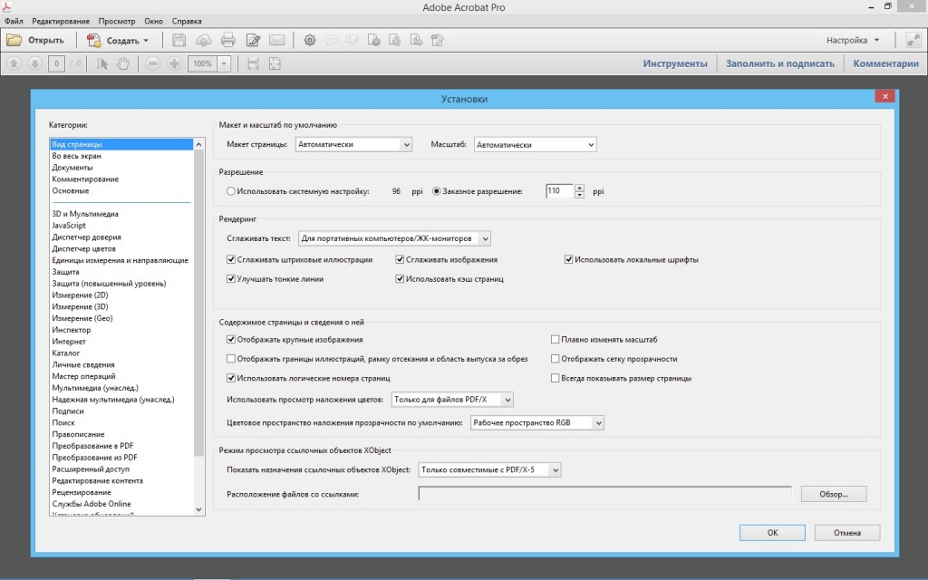This screenshot has width=928, height=580.
Task: Click the file location input field
Action: pyautogui.click(x=604, y=494)
